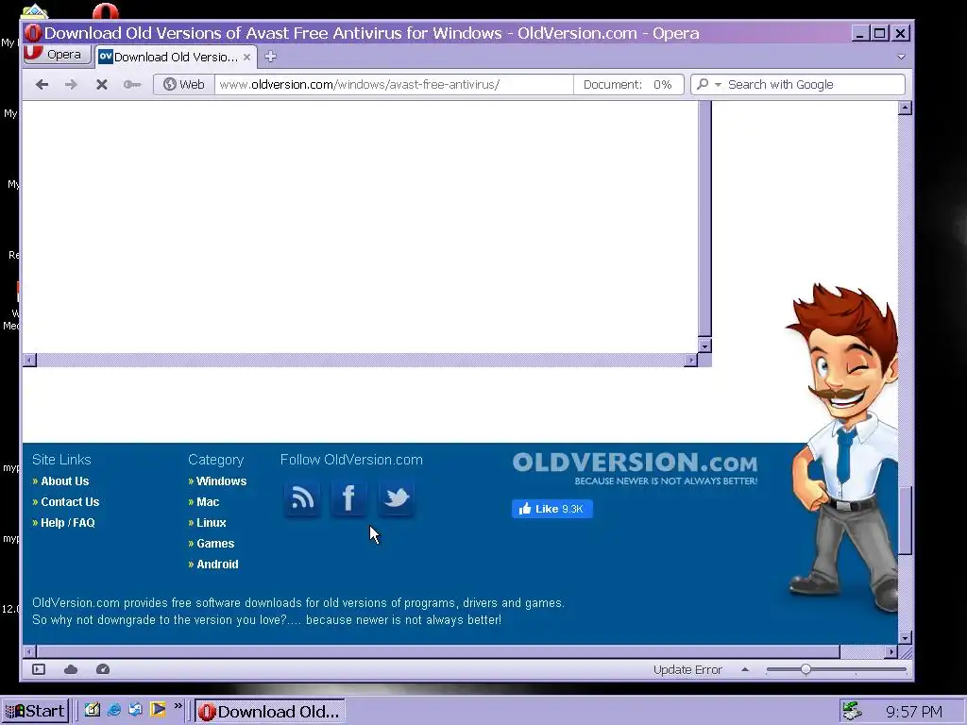
Task: Expand the quick launch overflow chevron
Action: click(178, 706)
